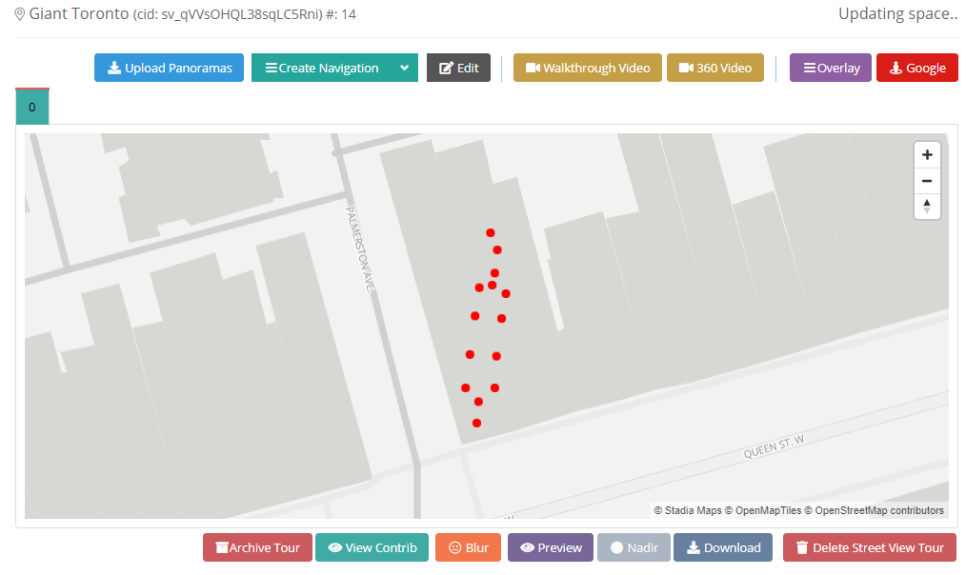
Task: Delete the Street View Tour
Action: point(870,547)
